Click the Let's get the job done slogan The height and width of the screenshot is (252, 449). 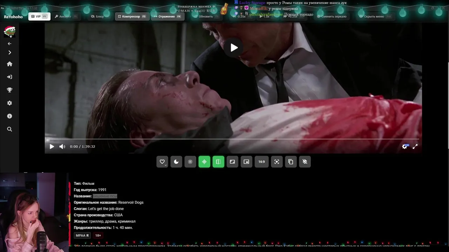[106, 209]
